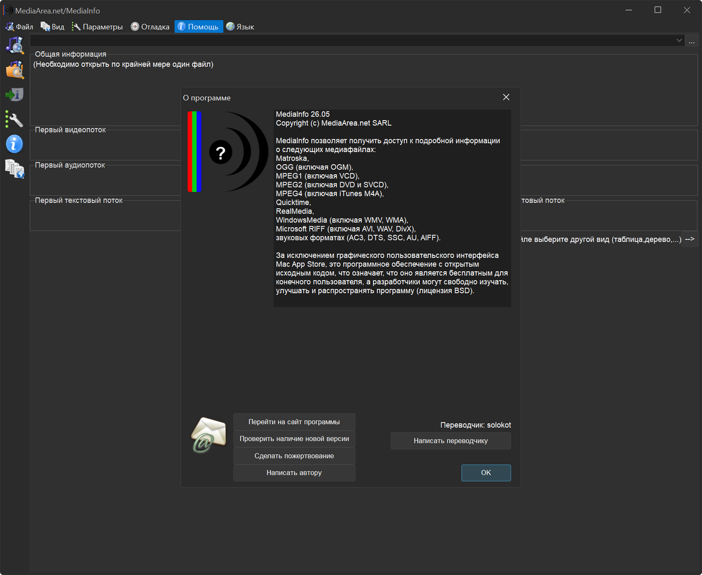Open preferences wrench icon in sidebar
Screen dimensions: 702x575
click(15, 120)
